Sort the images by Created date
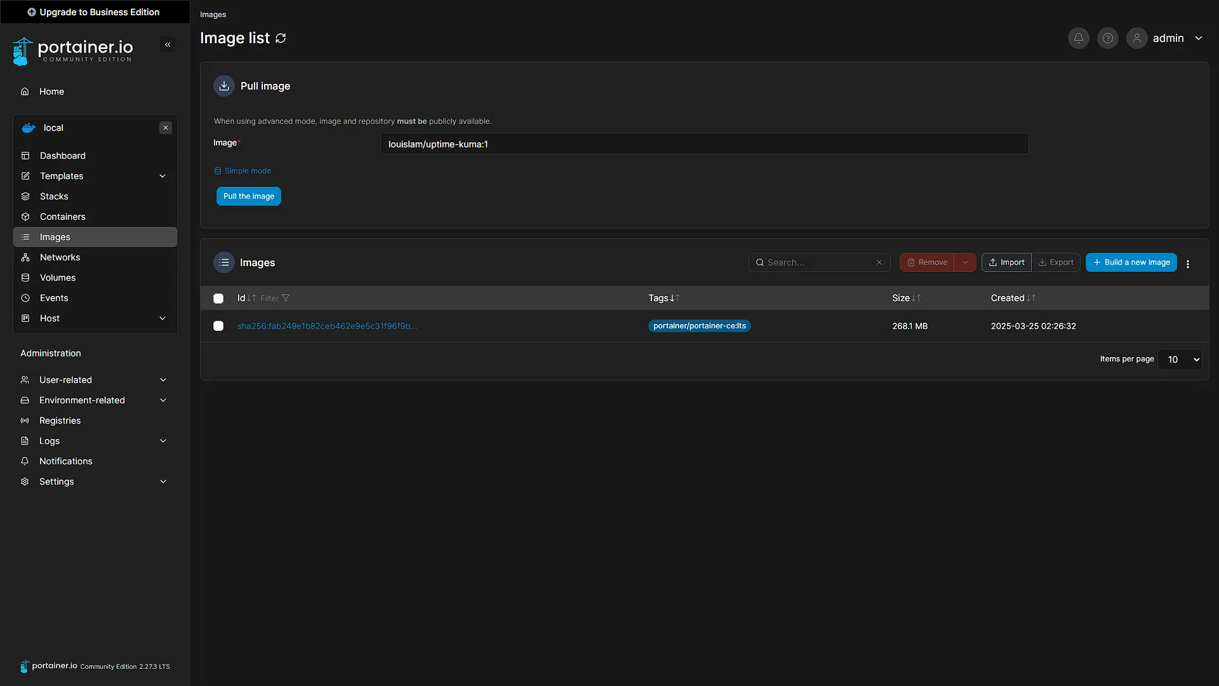1219x686 pixels. (x=1013, y=298)
